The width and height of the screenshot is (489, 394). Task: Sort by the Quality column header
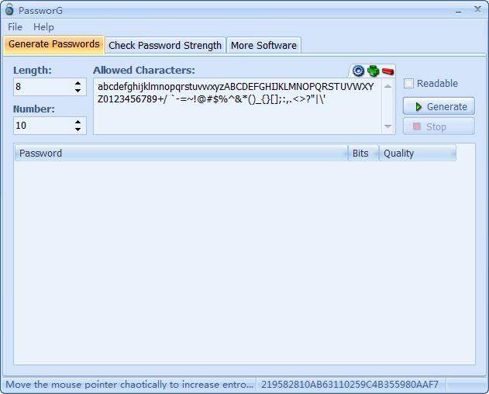coord(417,153)
